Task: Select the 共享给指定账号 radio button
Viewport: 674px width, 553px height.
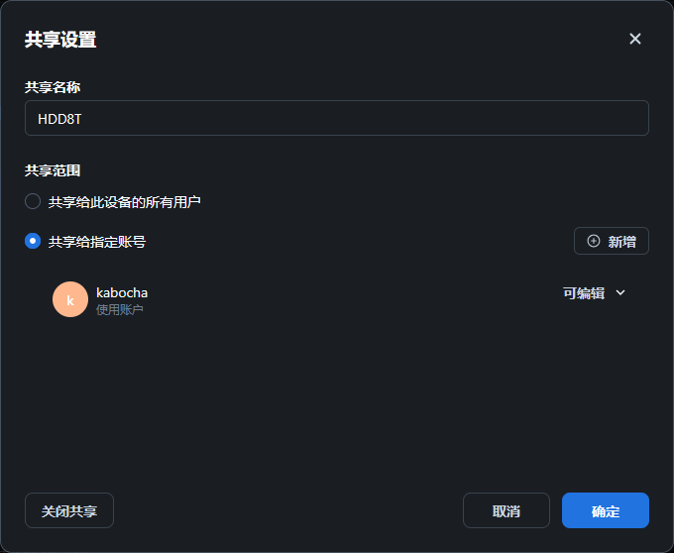Action: click(33, 241)
